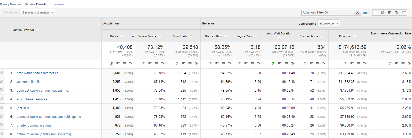Select Service Provider primary dimension

36,4
